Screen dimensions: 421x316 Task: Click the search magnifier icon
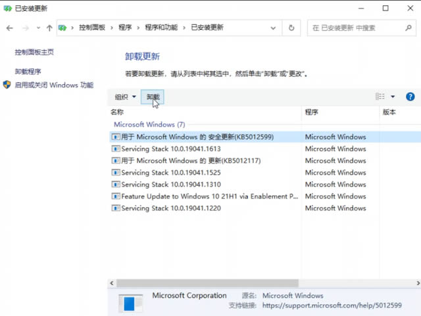click(x=409, y=28)
